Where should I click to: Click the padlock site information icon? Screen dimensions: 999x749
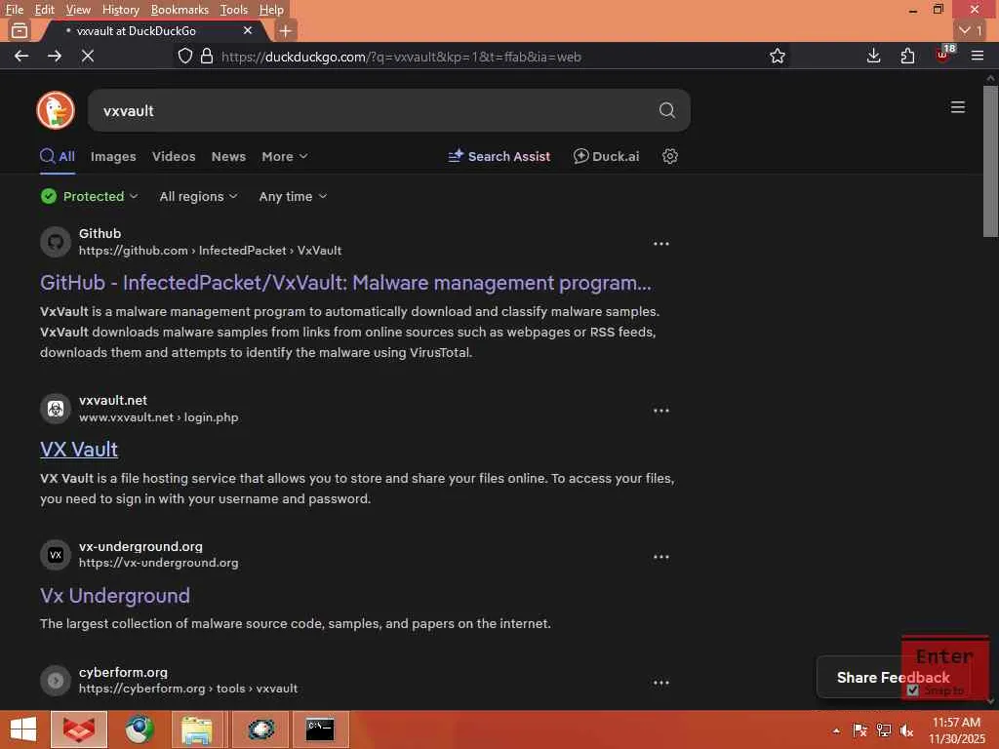(x=207, y=56)
